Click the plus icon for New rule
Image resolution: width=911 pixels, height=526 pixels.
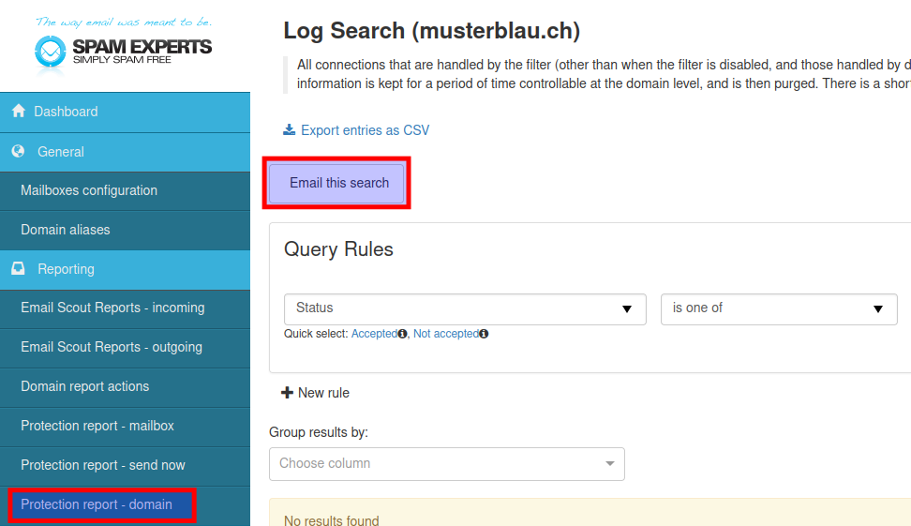tap(287, 393)
